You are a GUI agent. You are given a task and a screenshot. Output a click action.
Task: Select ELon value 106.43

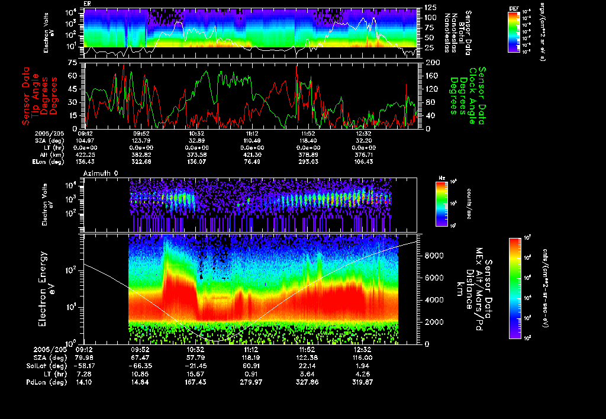[x=363, y=162]
